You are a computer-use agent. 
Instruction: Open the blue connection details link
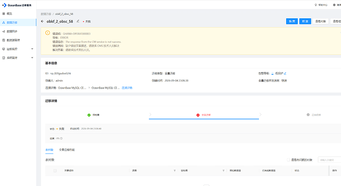[x=127, y=88]
